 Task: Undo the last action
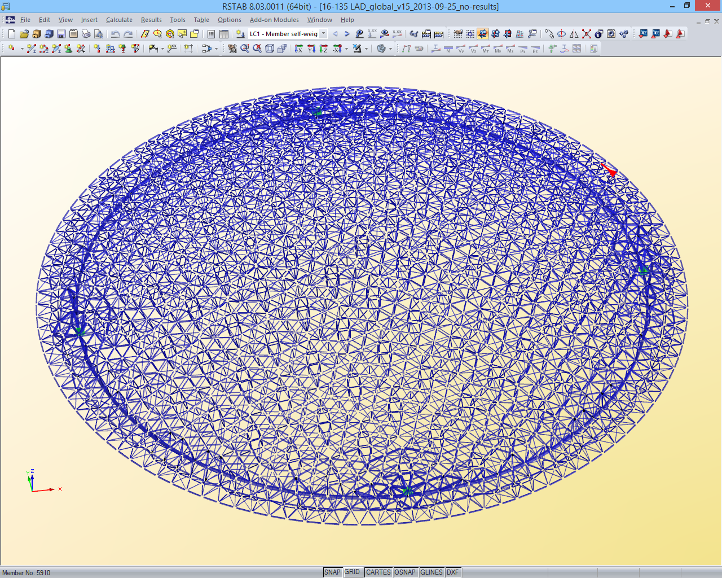click(116, 34)
